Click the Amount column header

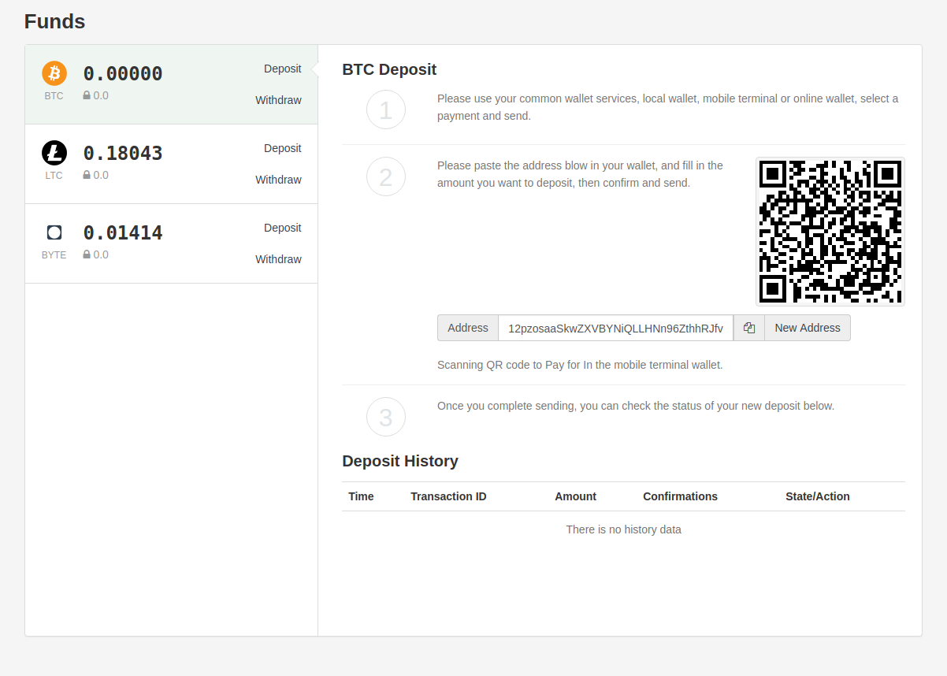[x=575, y=496]
